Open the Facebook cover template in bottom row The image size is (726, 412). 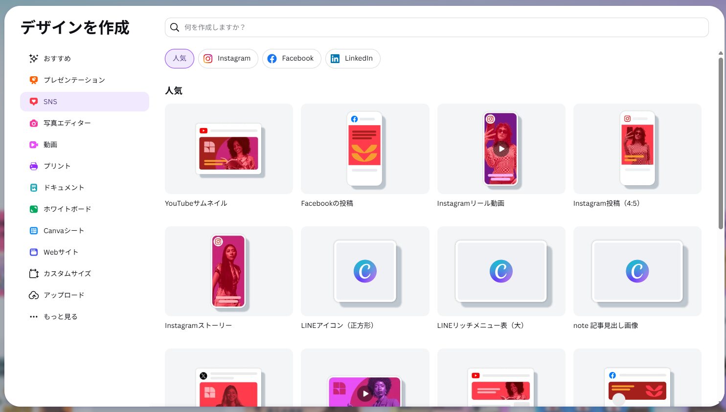[x=637, y=377]
